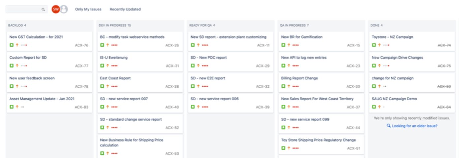Toggle Only My Issues filter

[x=88, y=9]
